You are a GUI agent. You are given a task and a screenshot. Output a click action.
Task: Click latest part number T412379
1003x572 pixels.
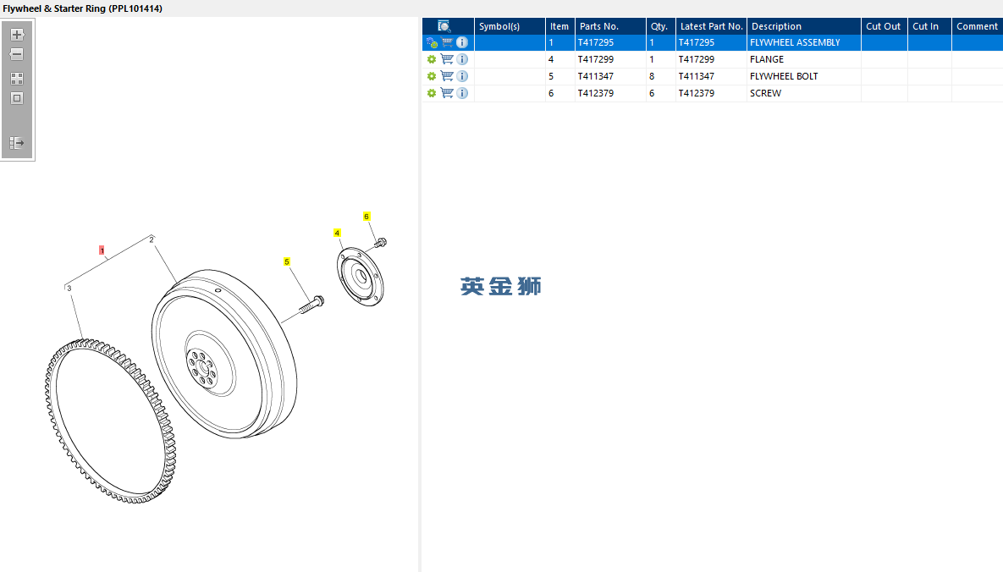[x=696, y=93]
